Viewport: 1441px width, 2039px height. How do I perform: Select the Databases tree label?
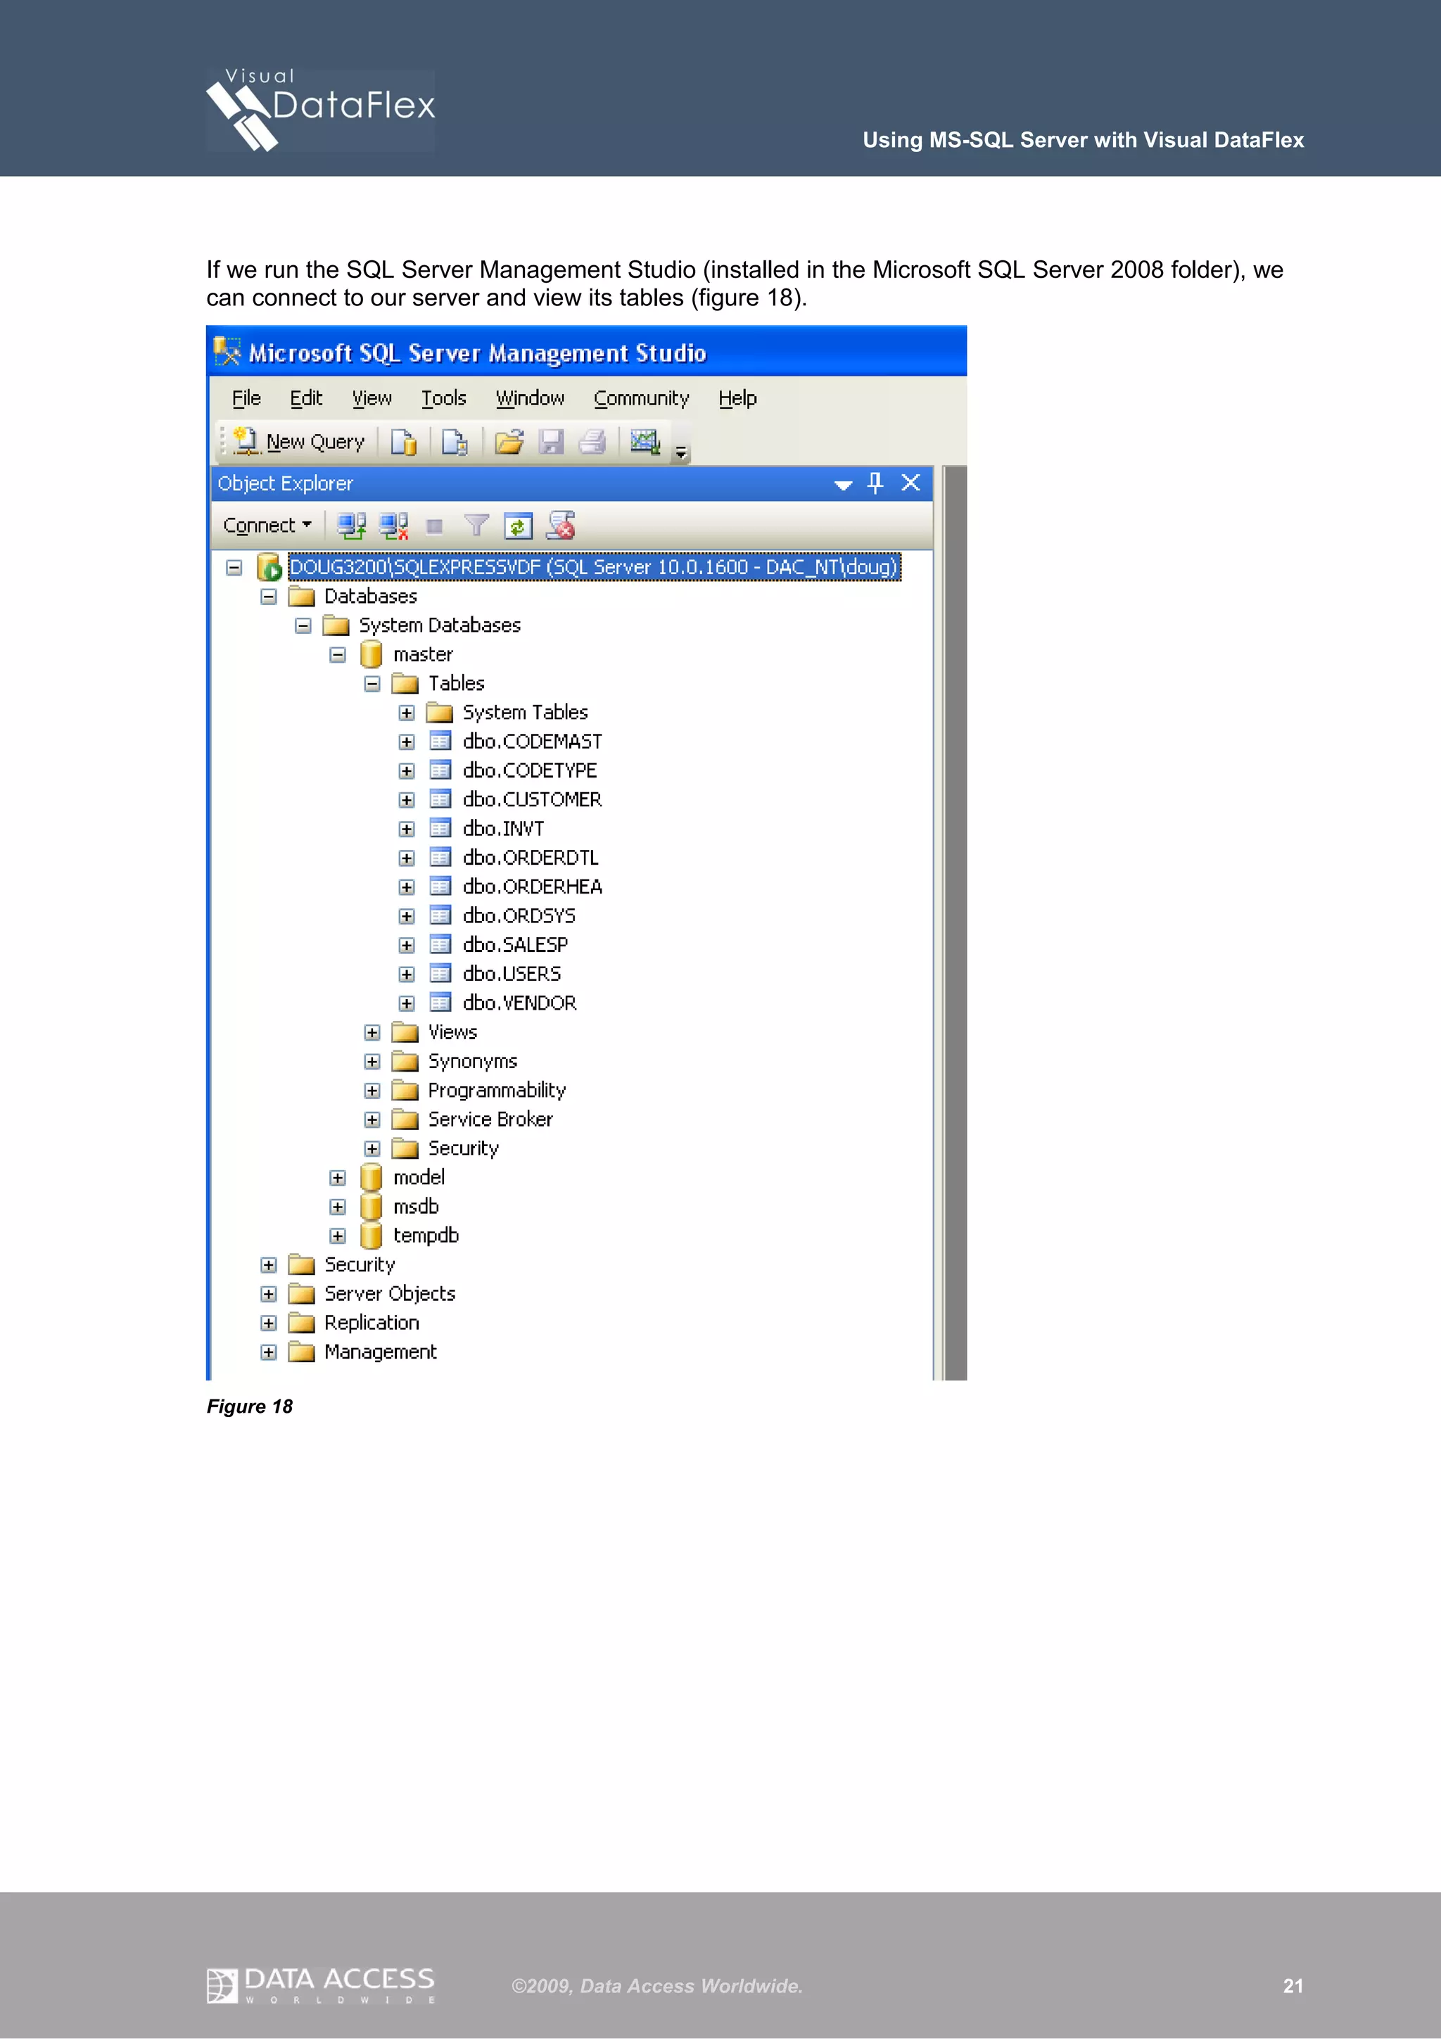(370, 596)
